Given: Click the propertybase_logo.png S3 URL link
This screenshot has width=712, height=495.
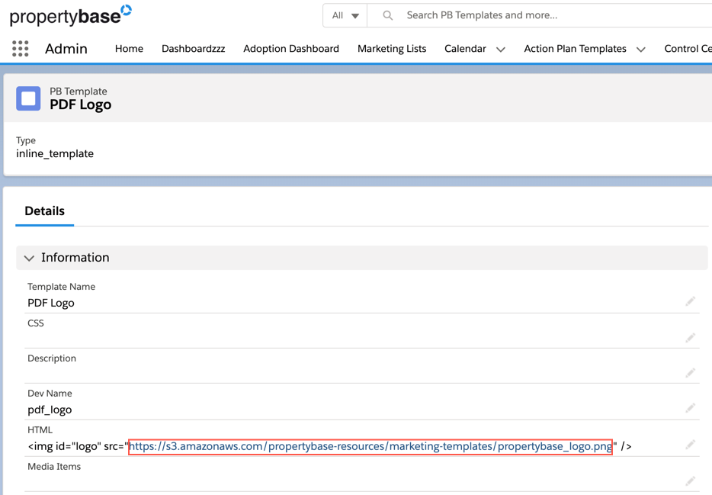Looking at the screenshot, I should point(370,446).
